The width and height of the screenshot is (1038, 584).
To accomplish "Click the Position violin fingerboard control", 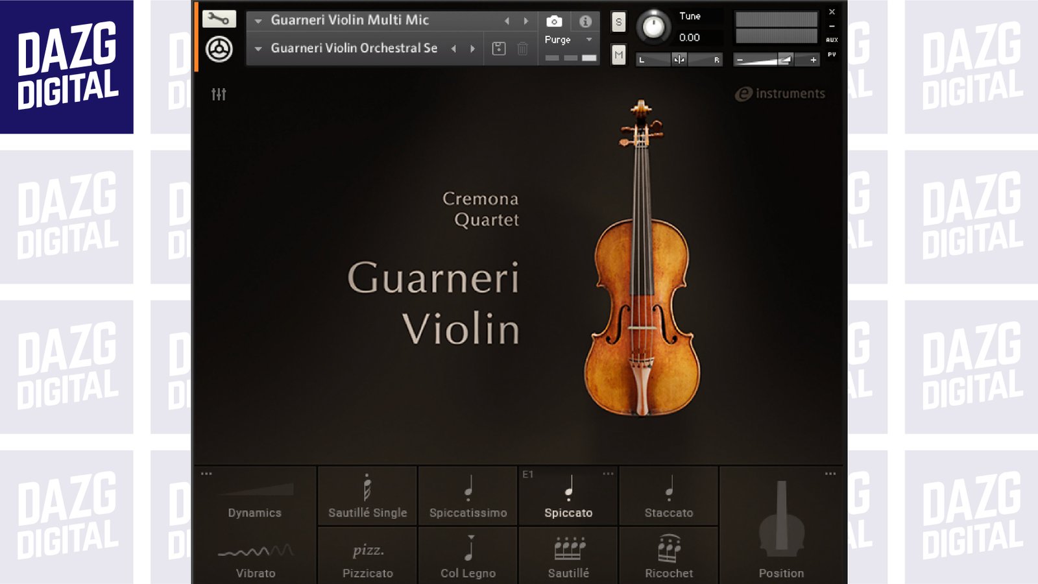I will [x=781, y=519].
